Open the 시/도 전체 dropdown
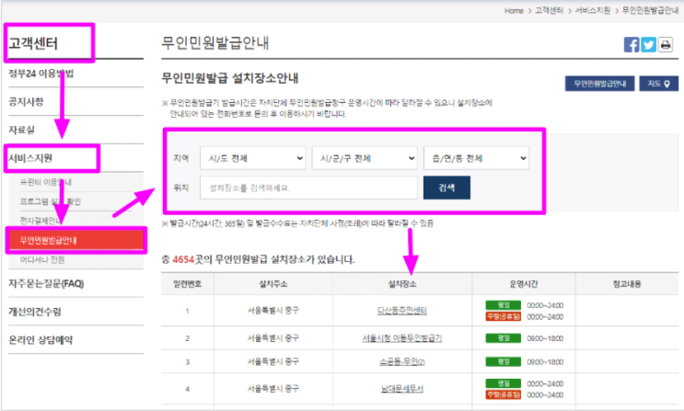 click(253, 158)
